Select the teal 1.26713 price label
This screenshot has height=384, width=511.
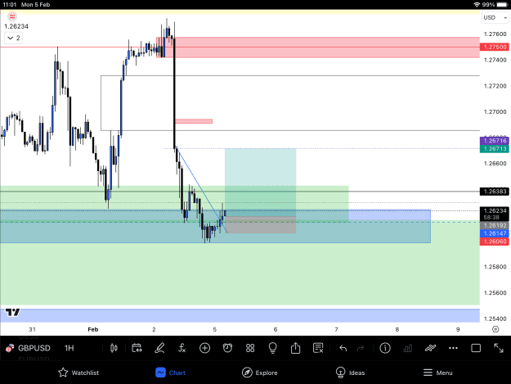coord(495,149)
